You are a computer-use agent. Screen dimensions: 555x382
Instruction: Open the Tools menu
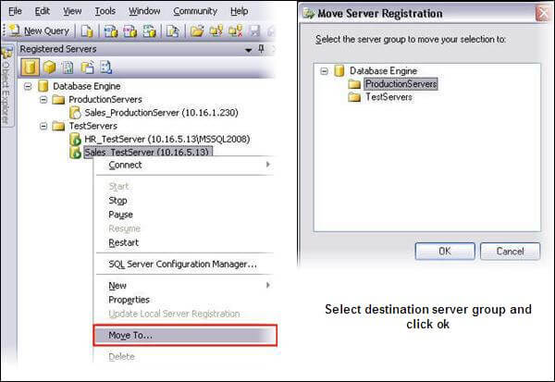105,11
